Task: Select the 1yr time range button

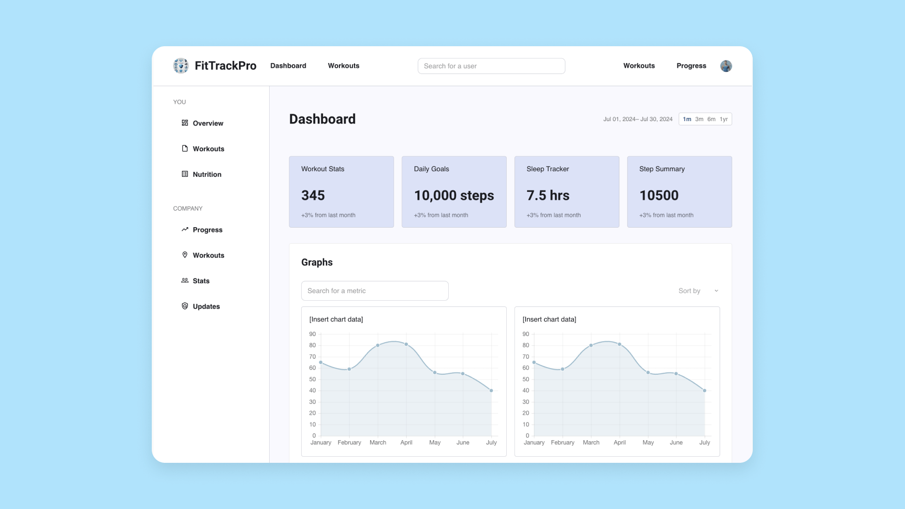Action: (x=723, y=119)
